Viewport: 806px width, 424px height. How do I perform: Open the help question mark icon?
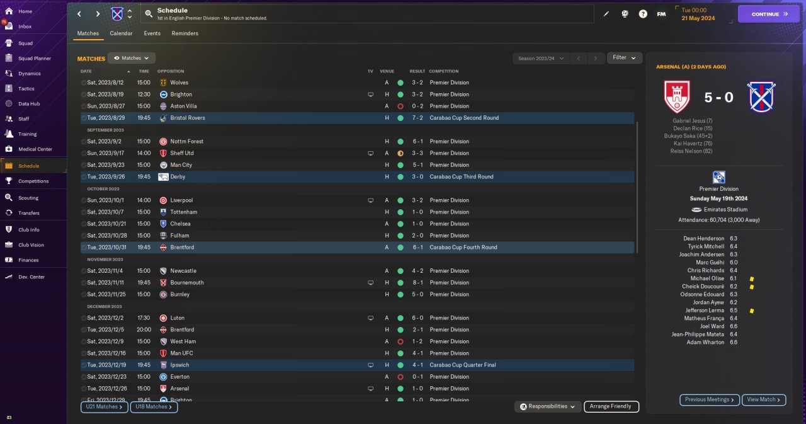pyautogui.click(x=643, y=14)
